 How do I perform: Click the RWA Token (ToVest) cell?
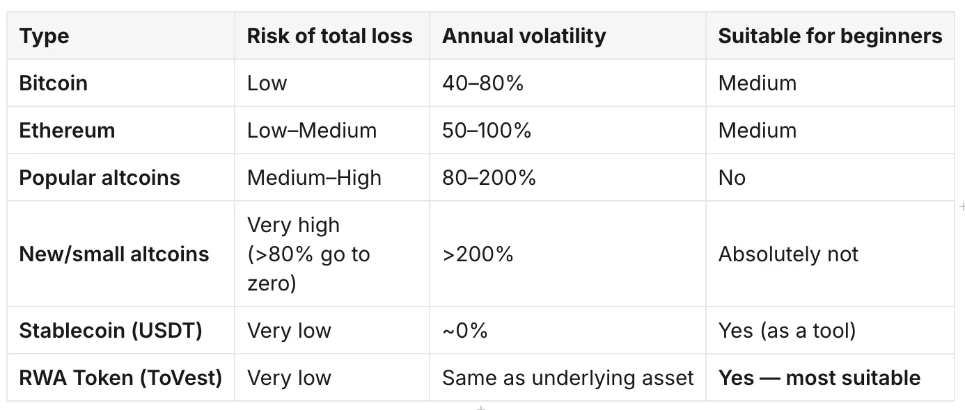tap(120, 377)
